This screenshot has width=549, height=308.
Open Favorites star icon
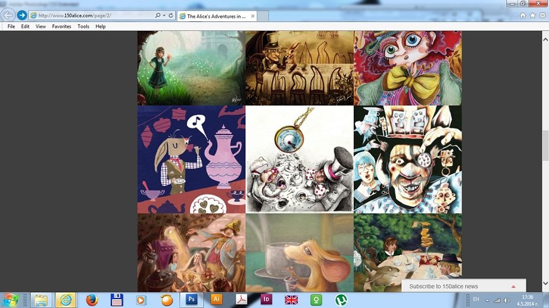(533, 15)
